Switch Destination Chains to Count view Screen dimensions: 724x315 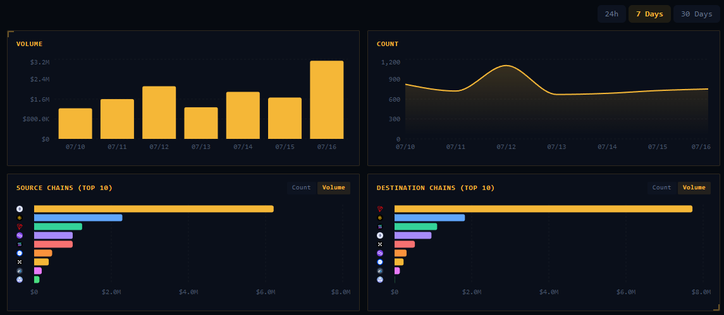[x=661, y=187]
